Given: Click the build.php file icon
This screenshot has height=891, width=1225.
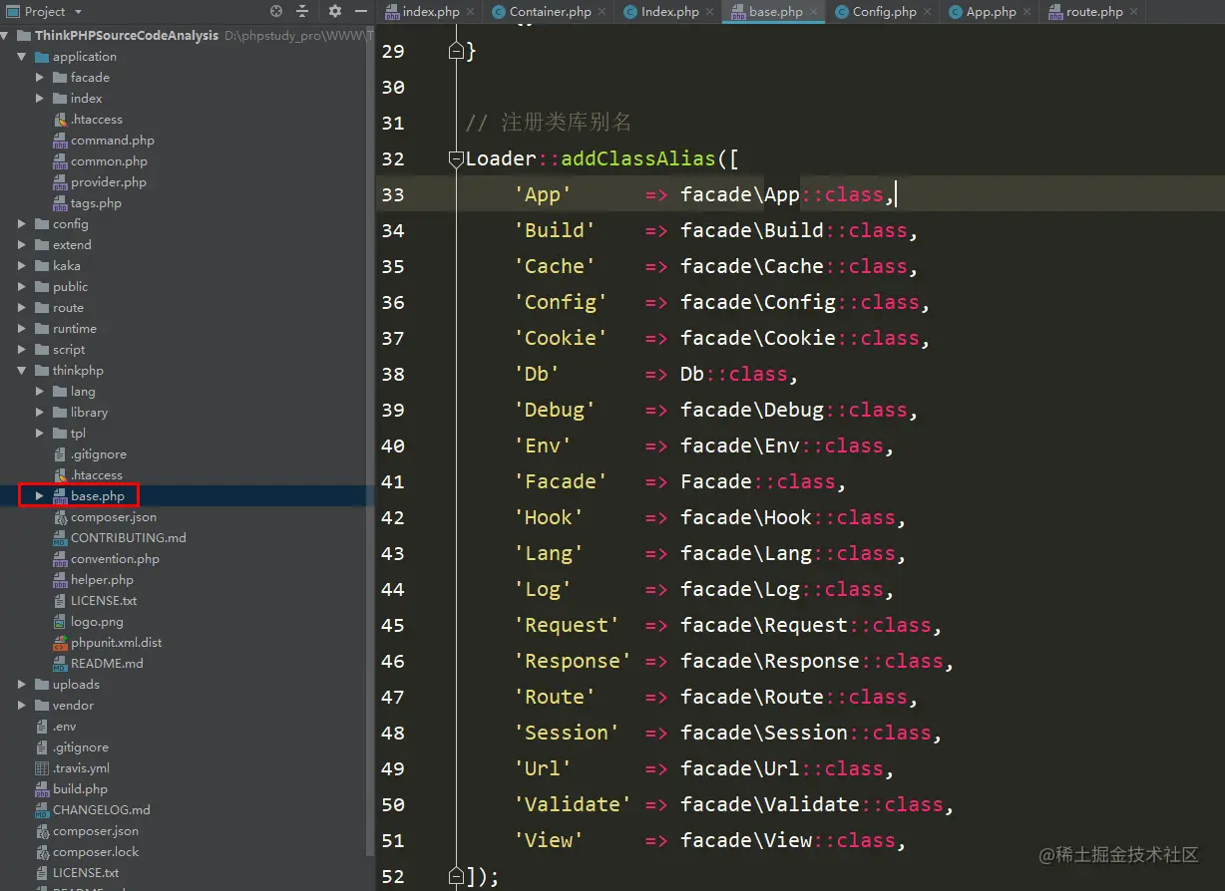Looking at the screenshot, I should pyautogui.click(x=42, y=789).
